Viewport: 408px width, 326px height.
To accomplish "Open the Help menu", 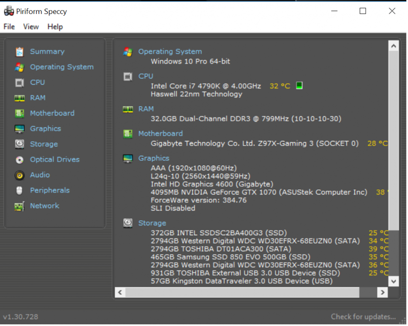I will tap(55, 27).
